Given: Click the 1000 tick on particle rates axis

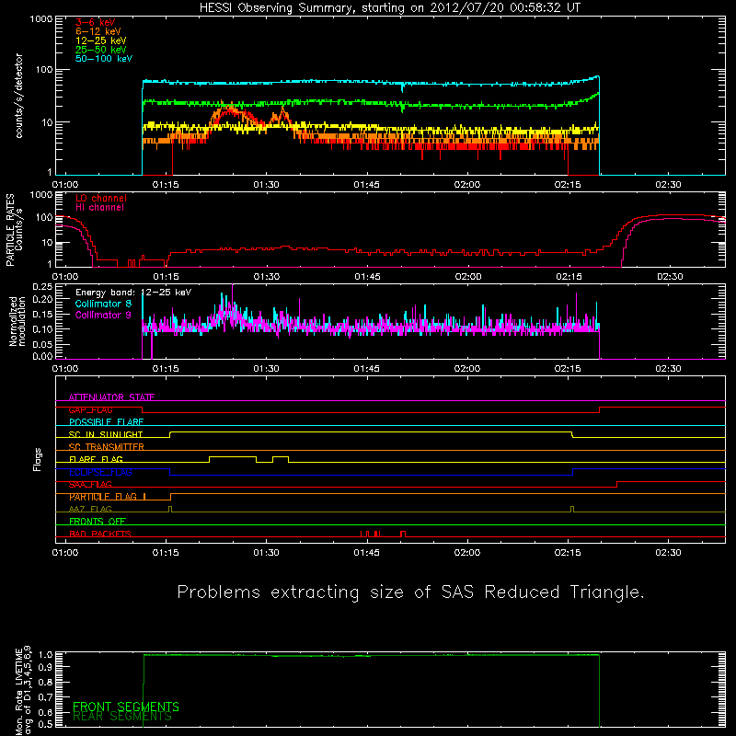Looking at the screenshot, I should pos(41,195).
